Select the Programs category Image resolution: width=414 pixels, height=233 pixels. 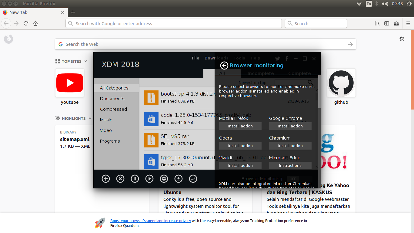[x=110, y=141]
